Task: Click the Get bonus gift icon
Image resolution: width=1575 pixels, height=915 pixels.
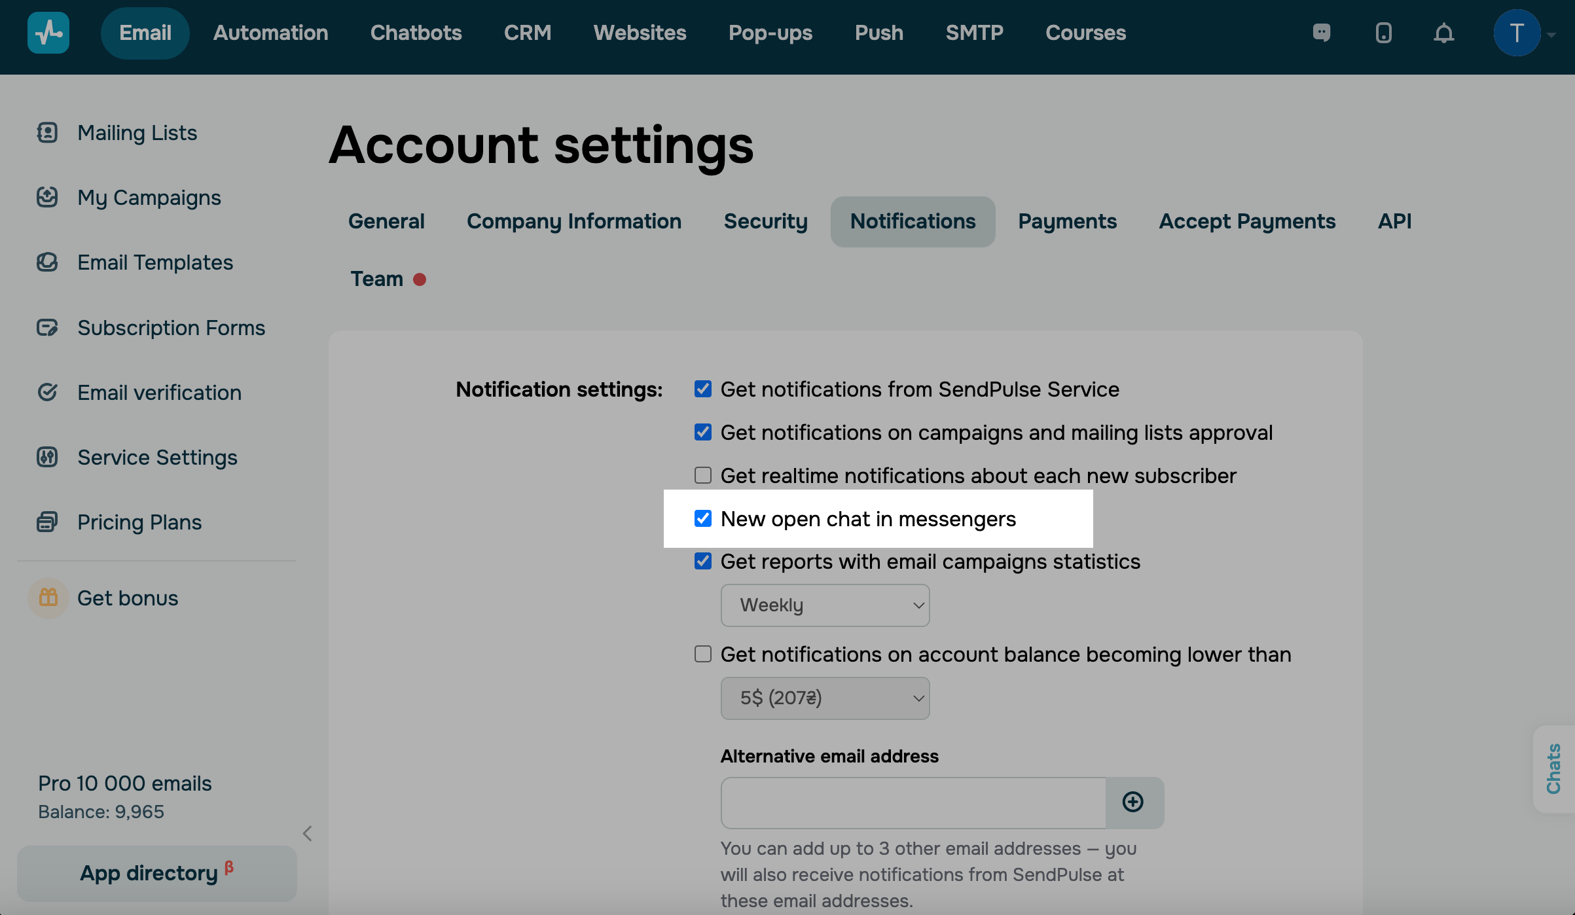Action: pyautogui.click(x=48, y=598)
